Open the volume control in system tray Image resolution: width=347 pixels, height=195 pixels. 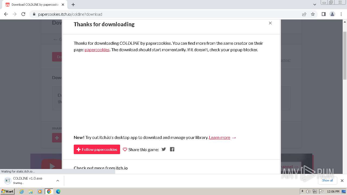coord(308,191)
